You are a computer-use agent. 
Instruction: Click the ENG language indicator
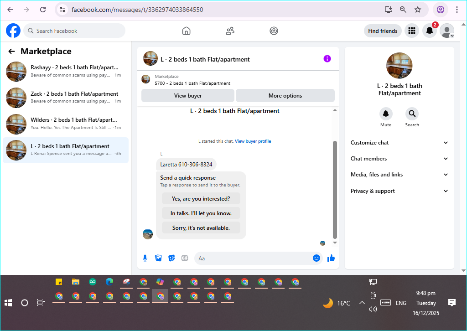coord(401,303)
